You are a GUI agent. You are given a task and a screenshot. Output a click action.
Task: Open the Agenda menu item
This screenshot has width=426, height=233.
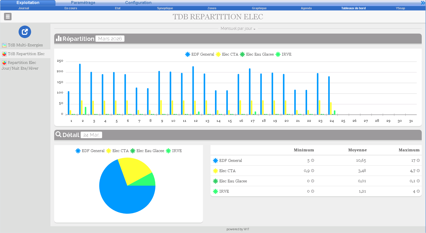tap(306, 8)
